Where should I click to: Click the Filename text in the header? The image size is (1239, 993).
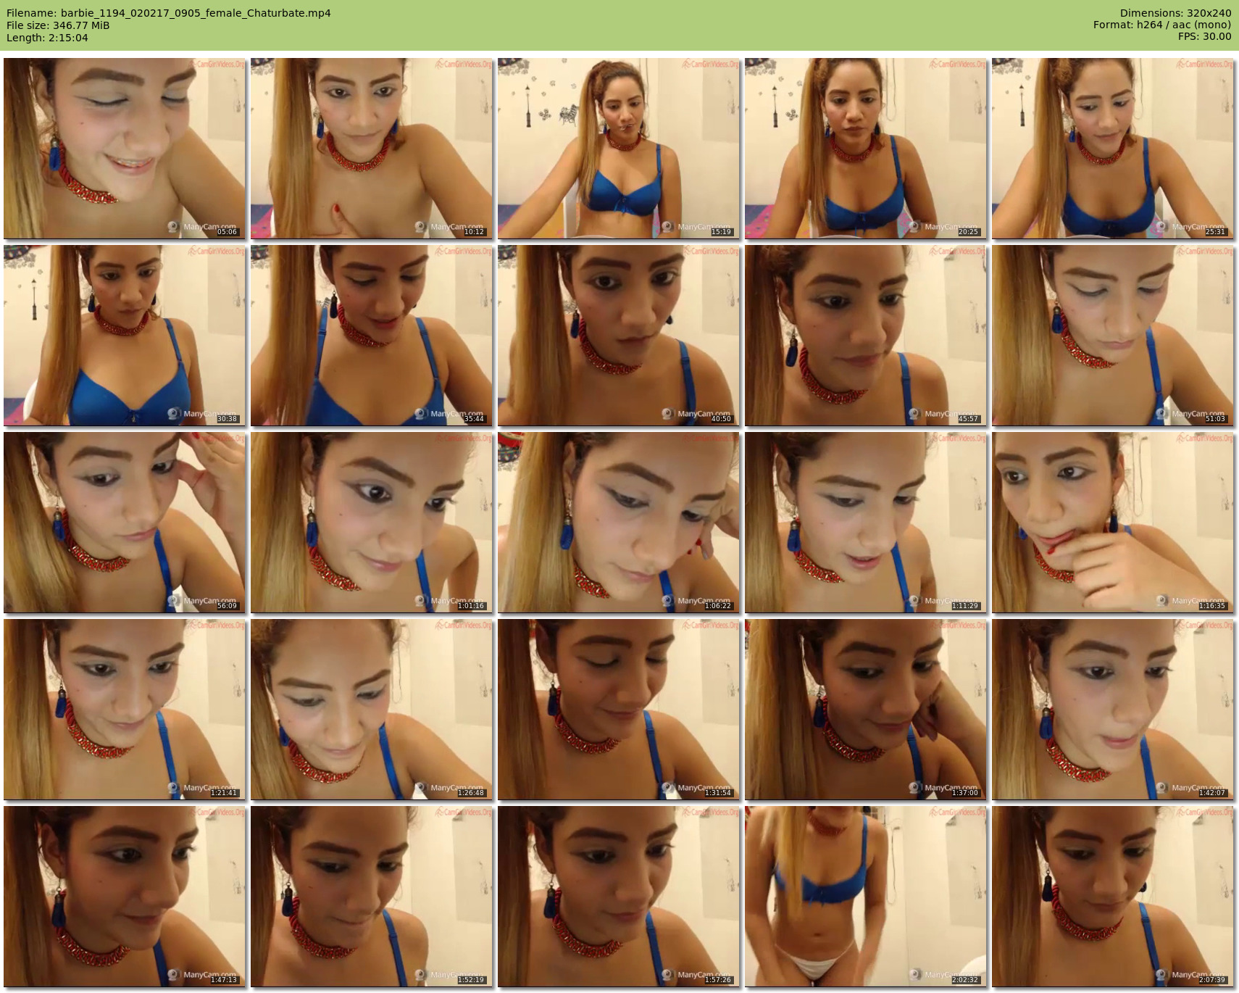[168, 13]
